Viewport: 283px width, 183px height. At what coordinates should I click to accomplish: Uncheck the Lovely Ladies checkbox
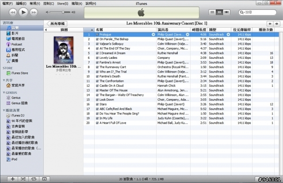[97, 58]
